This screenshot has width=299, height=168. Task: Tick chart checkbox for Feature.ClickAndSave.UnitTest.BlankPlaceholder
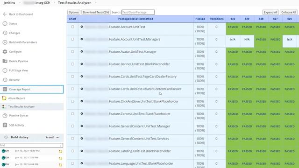tap(72, 101)
